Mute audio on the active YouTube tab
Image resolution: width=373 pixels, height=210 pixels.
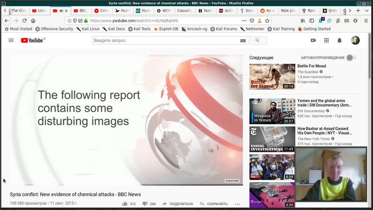pyautogui.click(x=61, y=10)
